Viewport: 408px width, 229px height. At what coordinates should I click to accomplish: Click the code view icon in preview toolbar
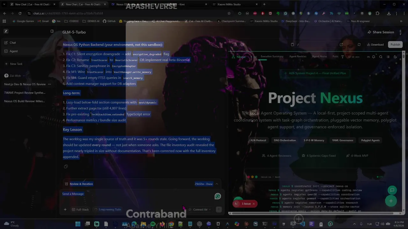tap(235, 45)
